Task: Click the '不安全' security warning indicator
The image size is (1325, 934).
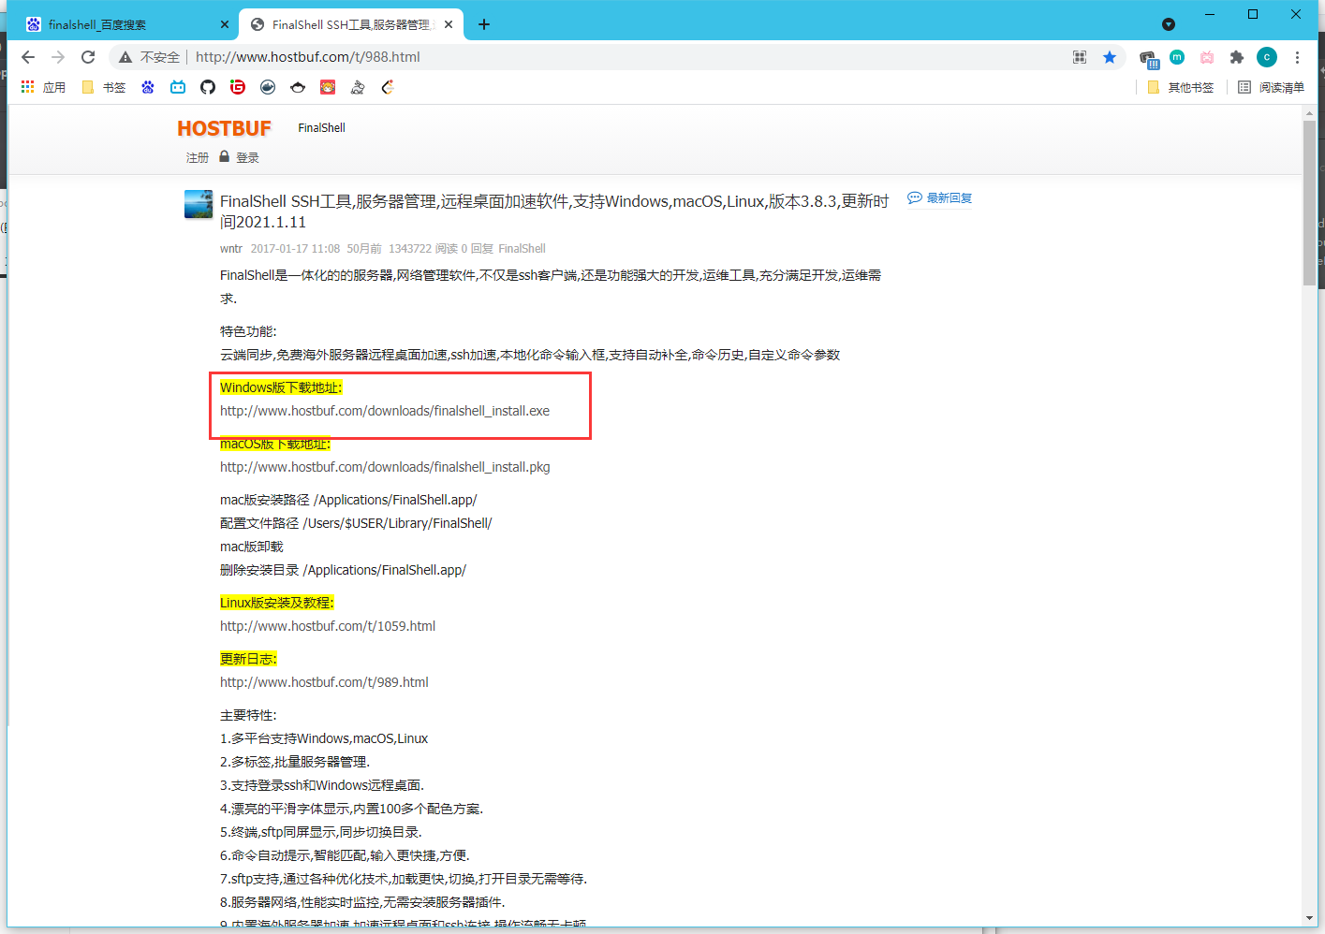Action: point(150,57)
